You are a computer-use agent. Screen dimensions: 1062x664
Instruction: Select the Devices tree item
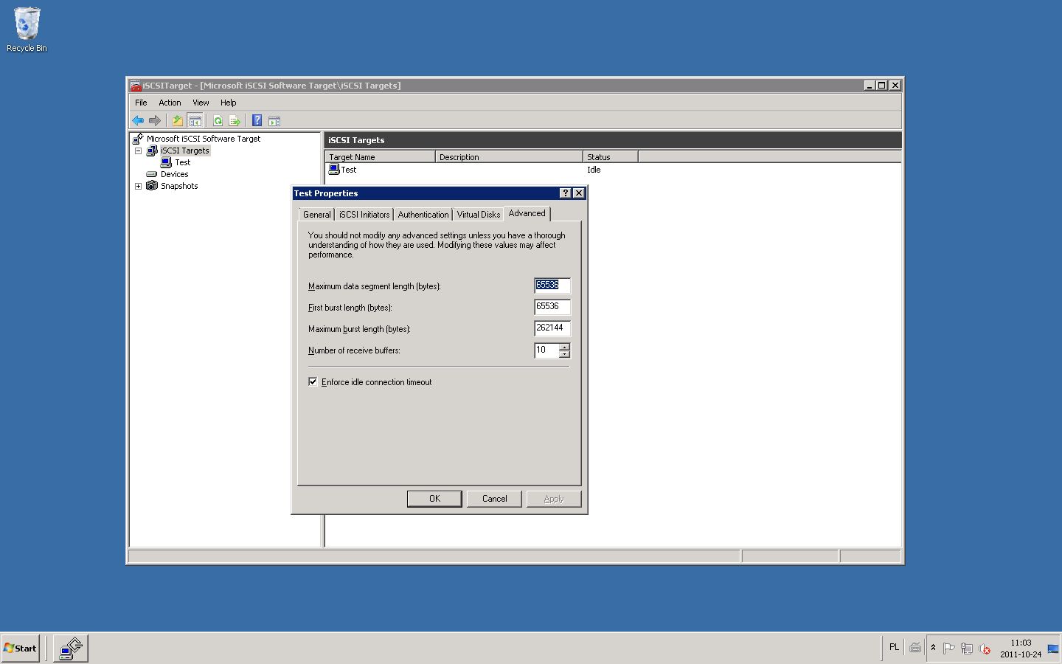[175, 174]
